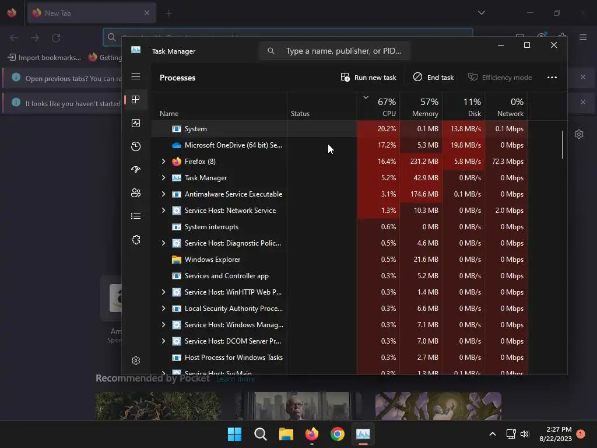Expand Local Security Authority Process row

coord(163,309)
